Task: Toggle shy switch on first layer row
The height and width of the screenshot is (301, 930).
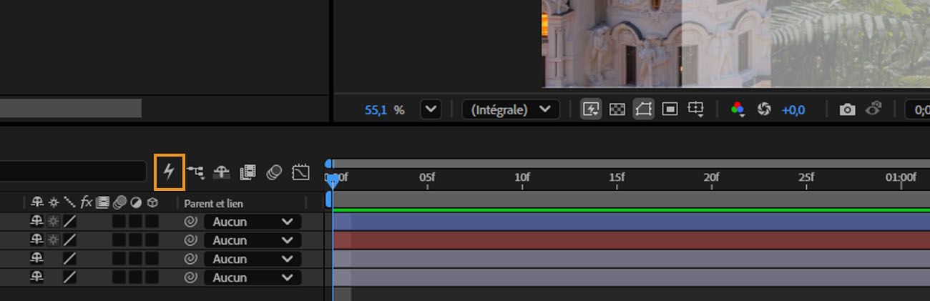Action: (x=36, y=222)
